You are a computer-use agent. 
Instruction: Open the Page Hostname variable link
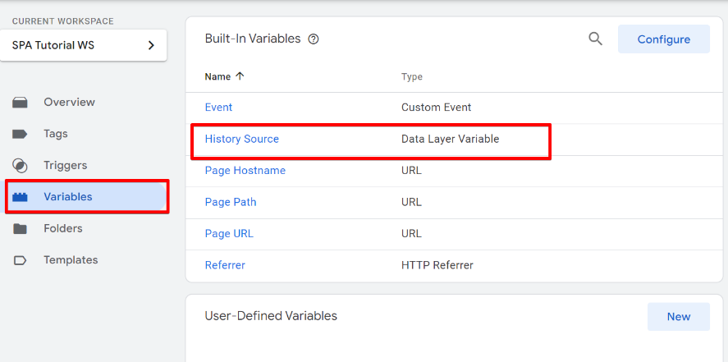(245, 171)
